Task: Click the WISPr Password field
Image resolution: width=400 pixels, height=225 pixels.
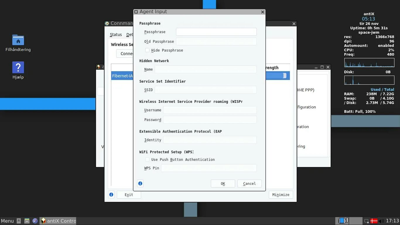Action: point(210,120)
